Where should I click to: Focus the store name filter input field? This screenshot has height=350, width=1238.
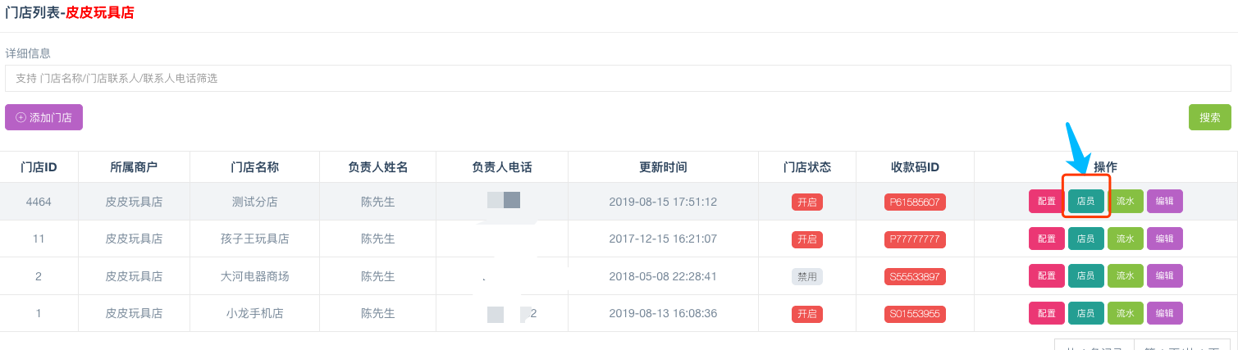[618, 78]
